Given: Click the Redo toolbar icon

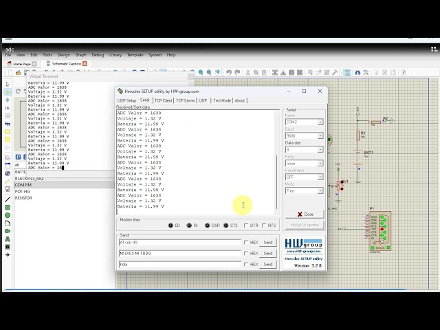Looking at the screenshot, I should 237,72.
